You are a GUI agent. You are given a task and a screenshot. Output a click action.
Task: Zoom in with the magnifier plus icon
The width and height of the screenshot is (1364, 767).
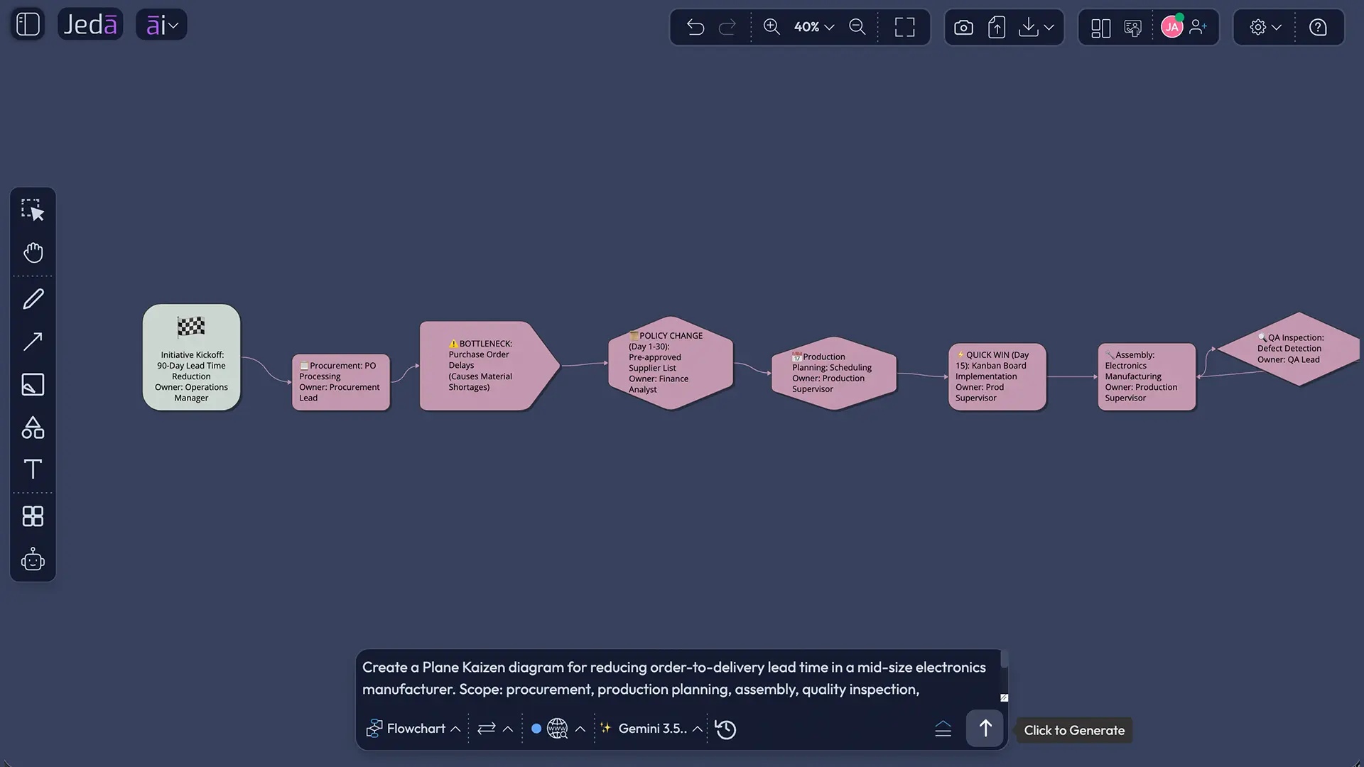click(x=772, y=27)
